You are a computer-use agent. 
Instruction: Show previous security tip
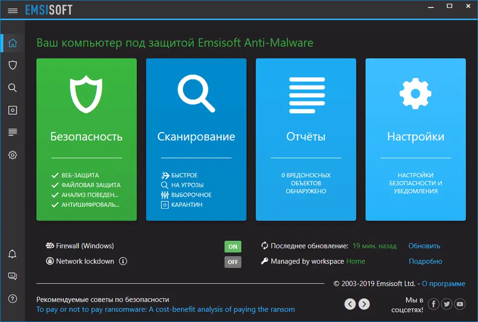350,304
